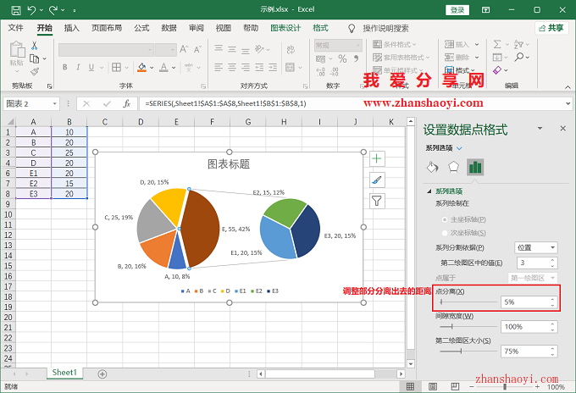Click the AutoSum sigma icon
The height and width of the screenshot is (393, 576).
[497, 44]
